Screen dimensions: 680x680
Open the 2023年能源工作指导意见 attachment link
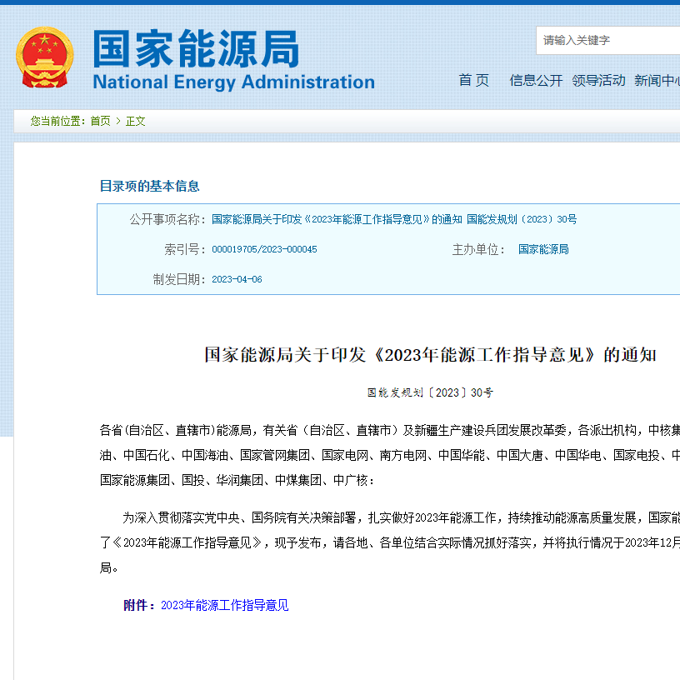point(225,605)
